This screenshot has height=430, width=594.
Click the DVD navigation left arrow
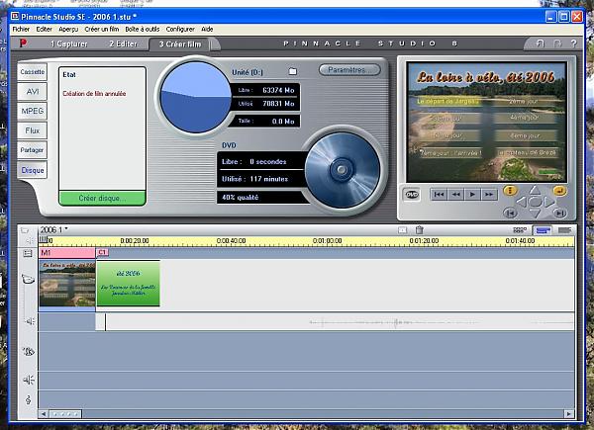522,202
